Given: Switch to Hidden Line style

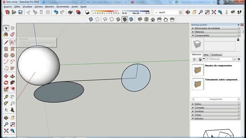Looking at the screenshot, I should [x=112, y=20].
